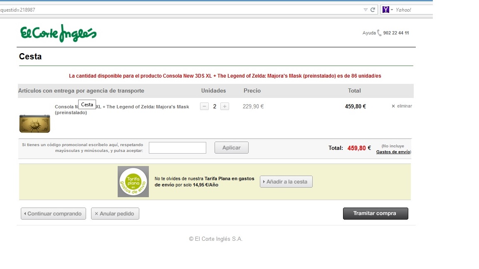Viewport: 479px width, 269px height.
Task: Click the phone icon next to Ayuda
Action: pyautogui.click(x=379, y=33)
